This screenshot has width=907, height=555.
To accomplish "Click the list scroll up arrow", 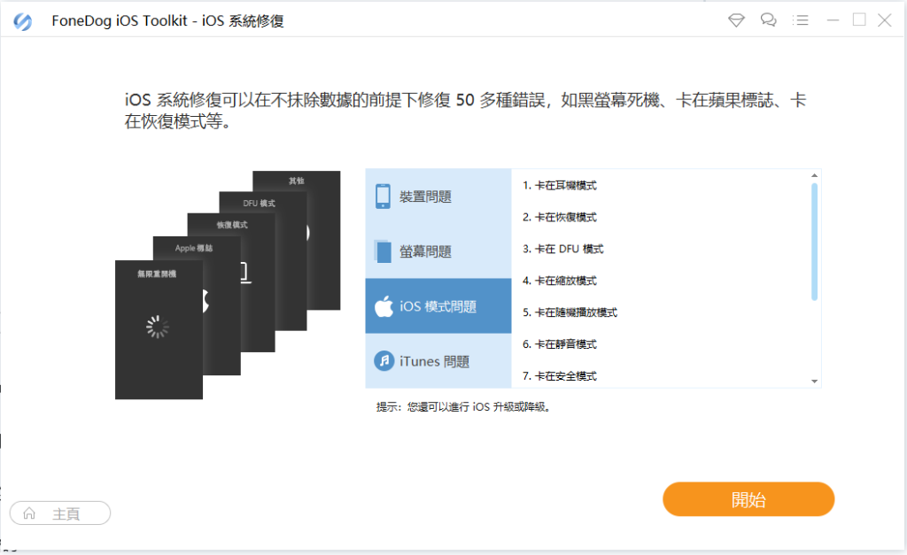I will (815, 175).
